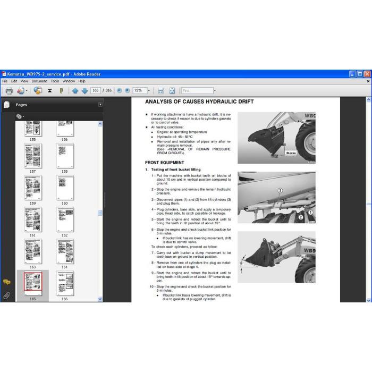This screenshot has height=372, width=372.
Task: Open the File menu
Action: point(5,81)
